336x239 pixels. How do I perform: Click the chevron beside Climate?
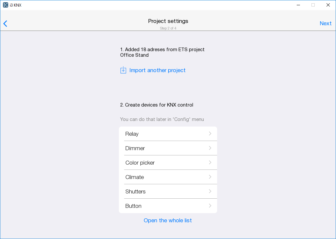click(x=210, y=177)
